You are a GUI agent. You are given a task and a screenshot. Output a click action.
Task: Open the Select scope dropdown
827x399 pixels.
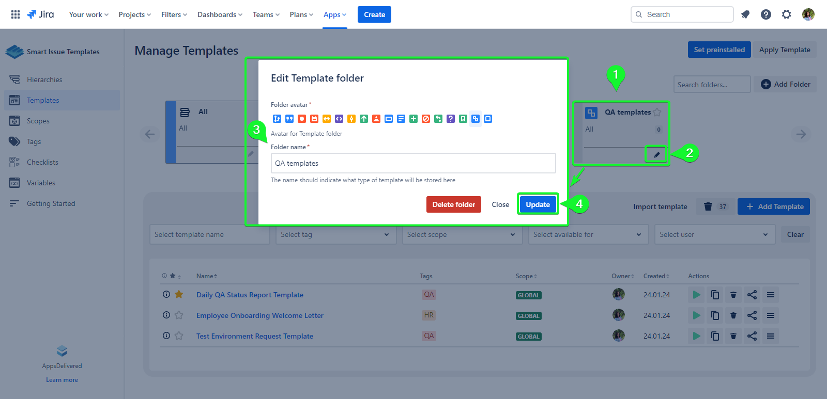461,234
